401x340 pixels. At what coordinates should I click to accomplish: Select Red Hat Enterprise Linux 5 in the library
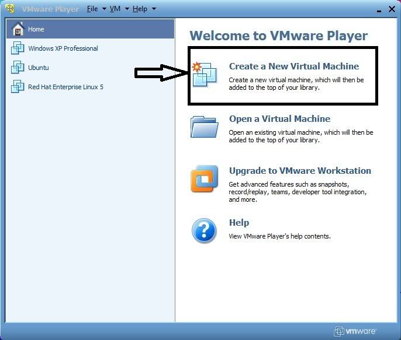click(65, 87)
